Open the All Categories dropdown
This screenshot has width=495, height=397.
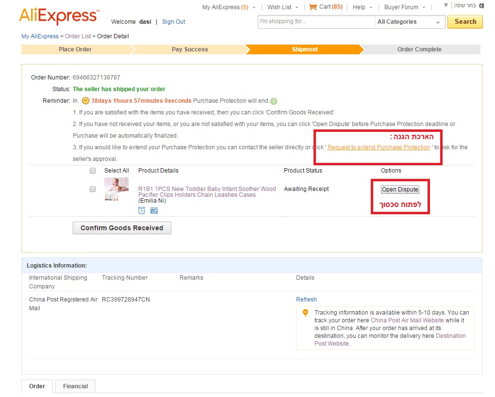click(x=409, y=22)
